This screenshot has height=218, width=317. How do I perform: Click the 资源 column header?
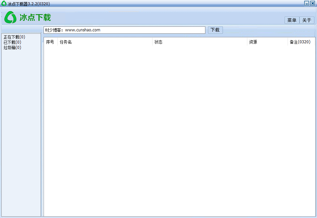[x=253, y=42]
